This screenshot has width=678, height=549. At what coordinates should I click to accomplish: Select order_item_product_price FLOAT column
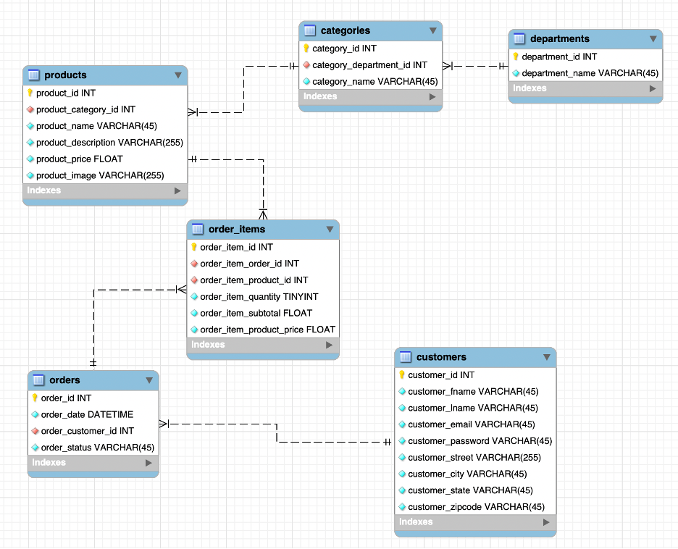pyautogui.click(x=263, y=330)
